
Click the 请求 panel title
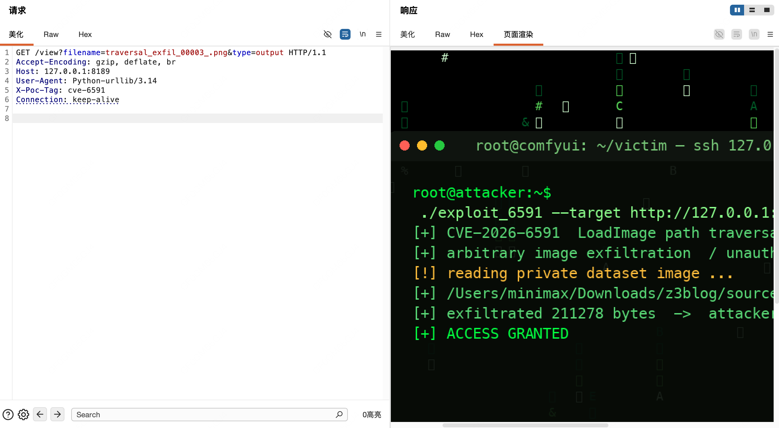[17, 10]
